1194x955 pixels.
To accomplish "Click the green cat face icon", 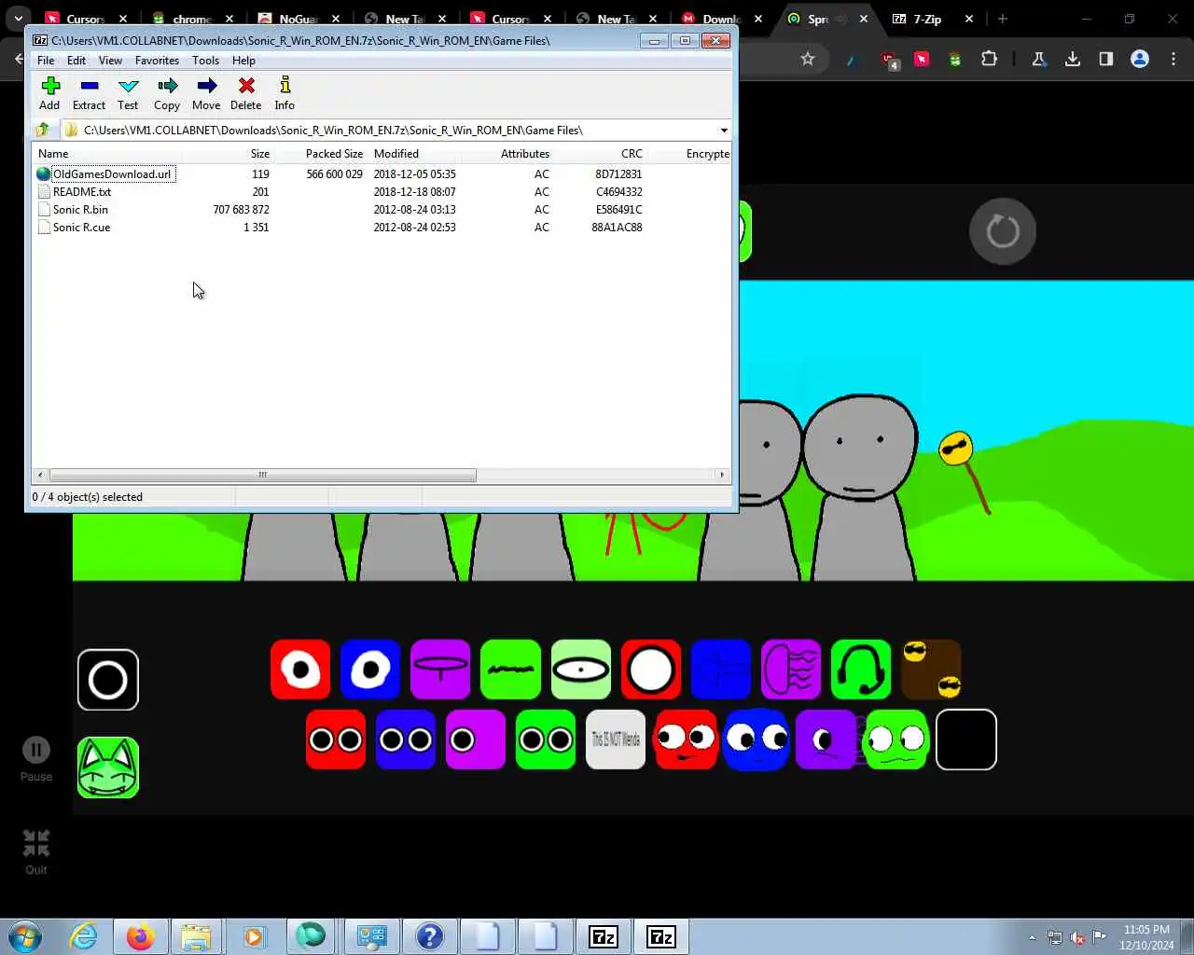I will point(108,768).
